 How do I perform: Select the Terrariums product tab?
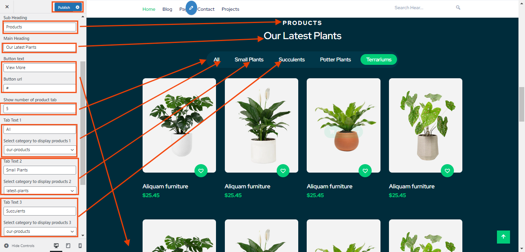379,59
